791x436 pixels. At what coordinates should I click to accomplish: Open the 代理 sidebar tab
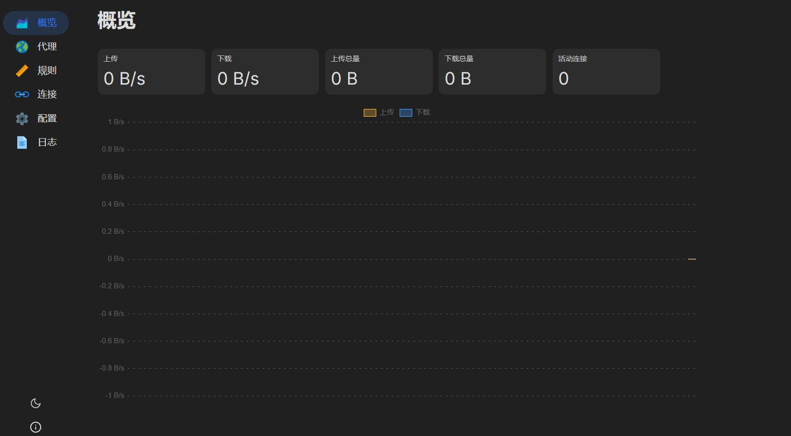[x=47, y=47]
